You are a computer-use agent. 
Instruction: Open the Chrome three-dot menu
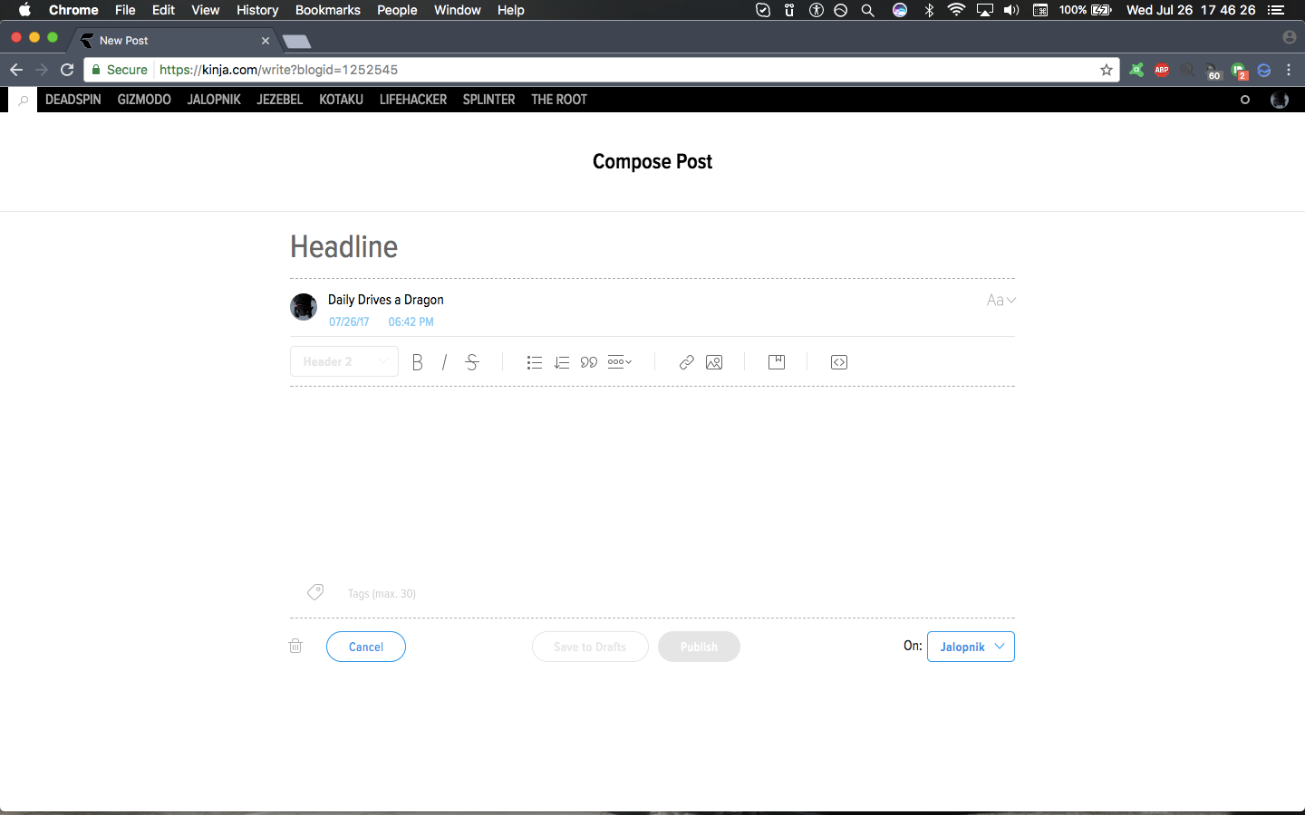coord(1289,70)
